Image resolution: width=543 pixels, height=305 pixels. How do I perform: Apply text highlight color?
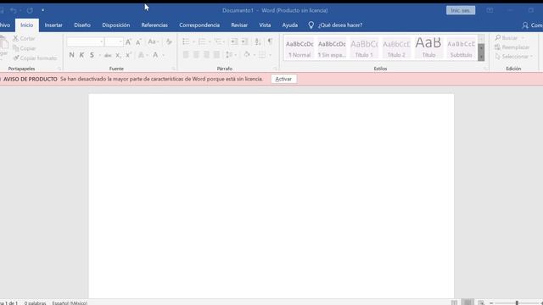tap(141, 55)
